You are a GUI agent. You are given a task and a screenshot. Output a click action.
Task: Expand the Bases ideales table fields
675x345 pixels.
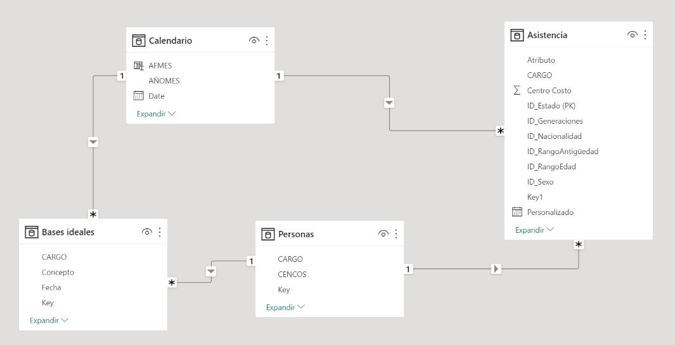coord(49,320)
